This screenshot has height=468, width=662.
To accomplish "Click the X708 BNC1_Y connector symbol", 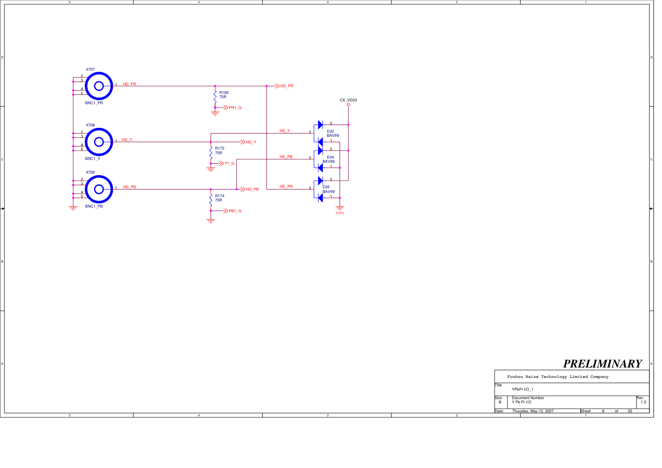I will (99, 142).
